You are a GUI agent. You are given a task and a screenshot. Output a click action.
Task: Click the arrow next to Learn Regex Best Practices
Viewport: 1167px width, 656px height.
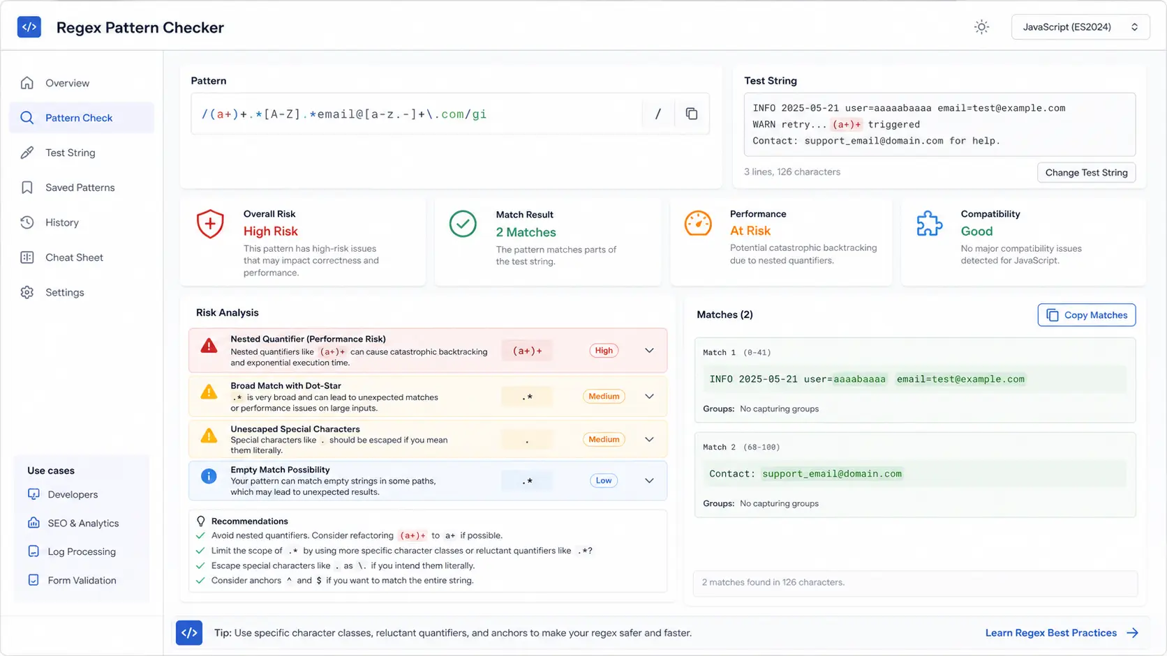1132,633
